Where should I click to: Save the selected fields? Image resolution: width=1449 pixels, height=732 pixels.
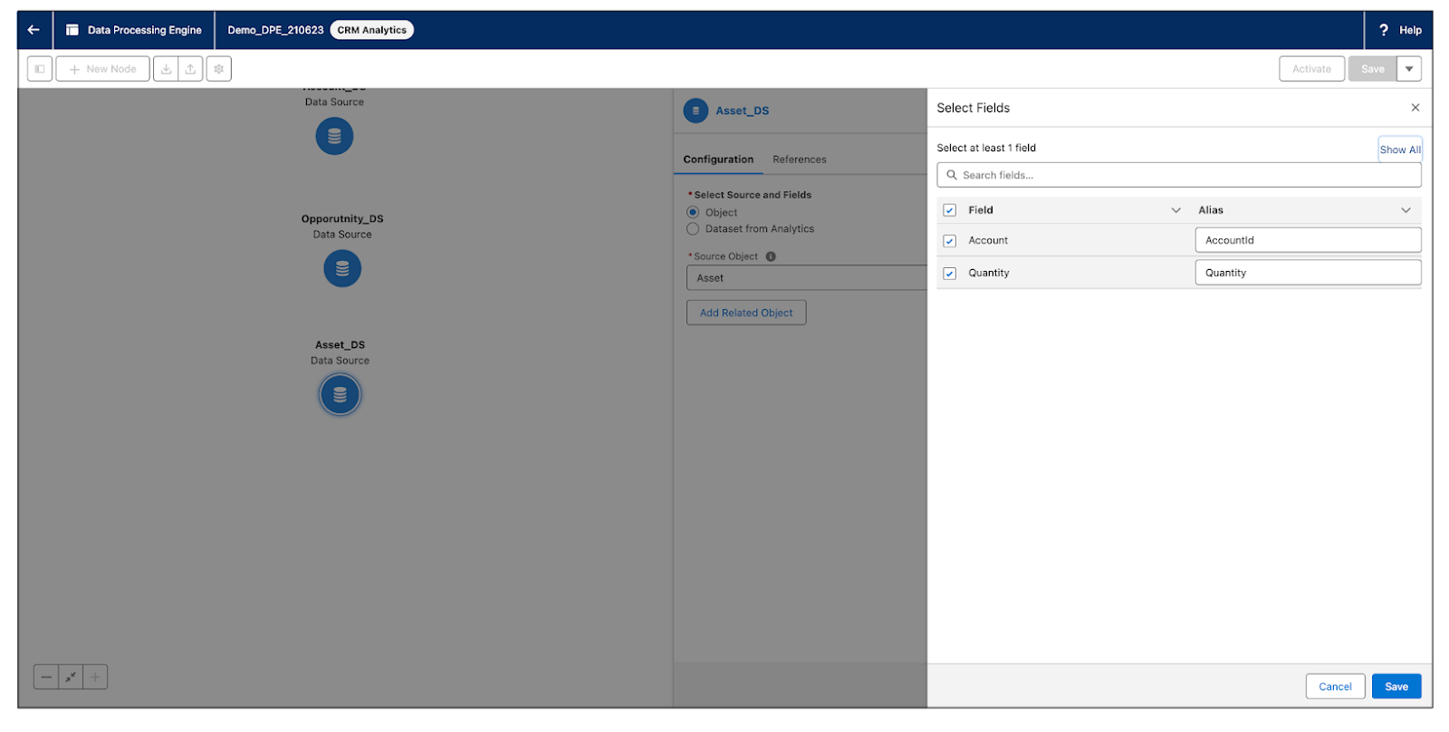(1396, 687)
